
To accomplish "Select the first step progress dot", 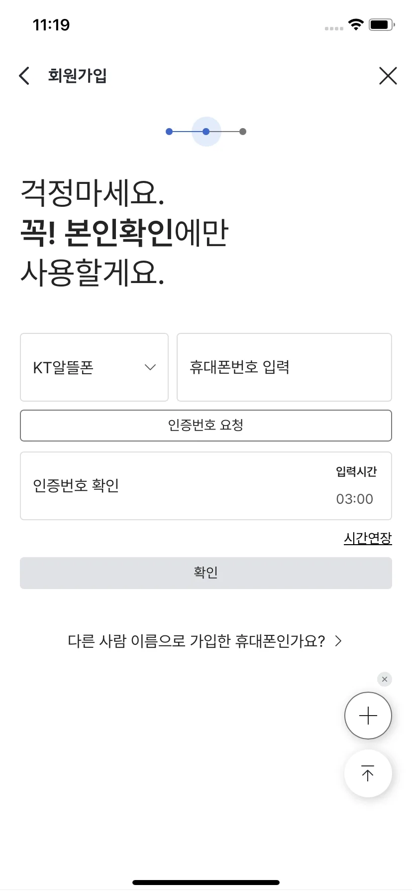I will click(x=169, y=132).
